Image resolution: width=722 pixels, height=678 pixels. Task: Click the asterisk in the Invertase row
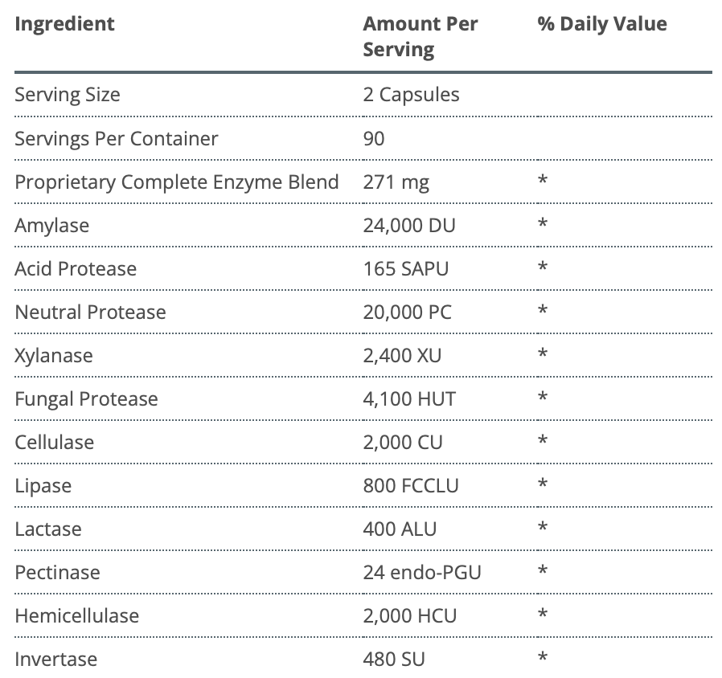click(543, 658)
